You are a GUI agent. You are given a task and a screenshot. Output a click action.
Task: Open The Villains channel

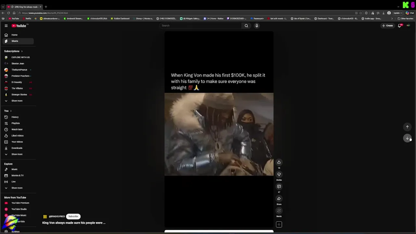(18, 88)
